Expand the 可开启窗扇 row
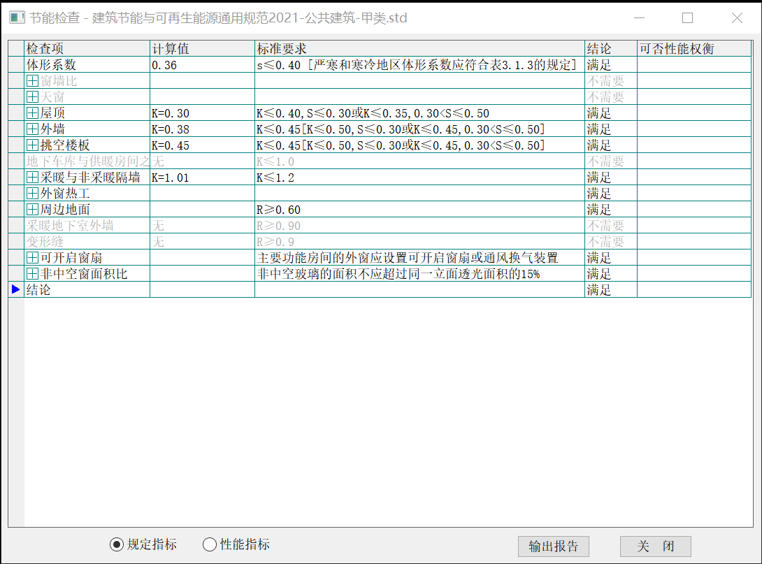This screenshot has width=762, height=564. (x=32, y=258)
